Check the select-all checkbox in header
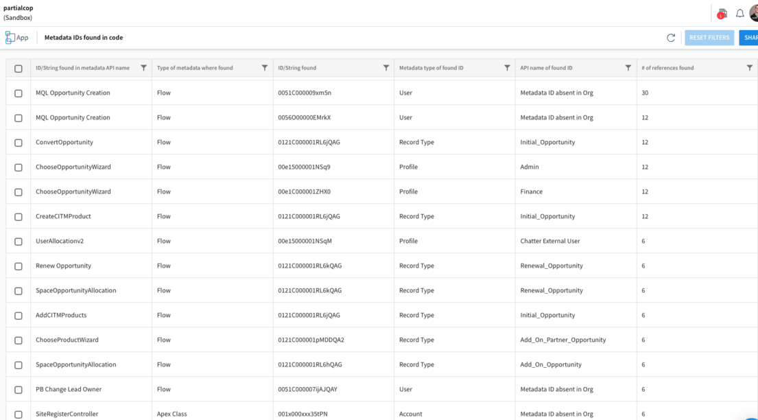This screenshot has width=758, height=420. (x=18, y=67)
